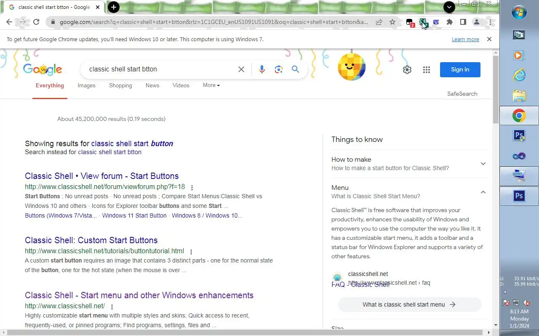539x336 pixels.
Task: Select the Everything results tab
Action: coord(50,86)
